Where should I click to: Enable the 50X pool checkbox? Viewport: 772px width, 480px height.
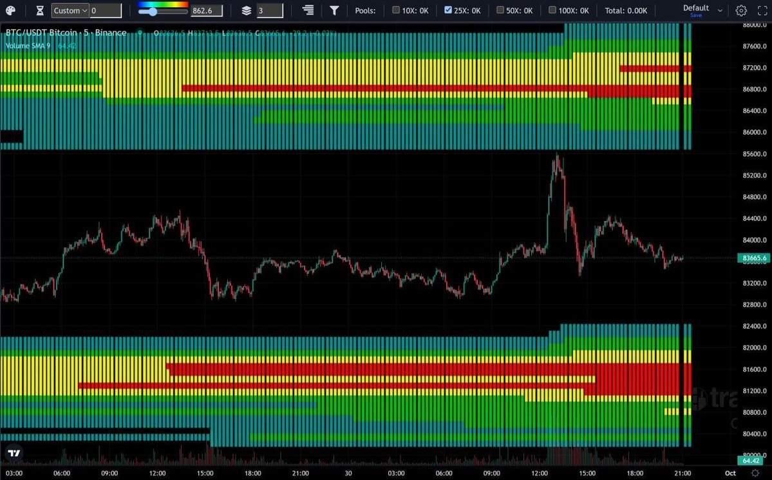[500, 10]
